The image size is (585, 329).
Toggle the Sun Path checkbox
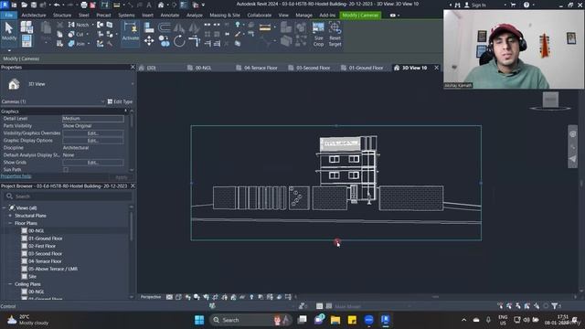tap(66, 170)
